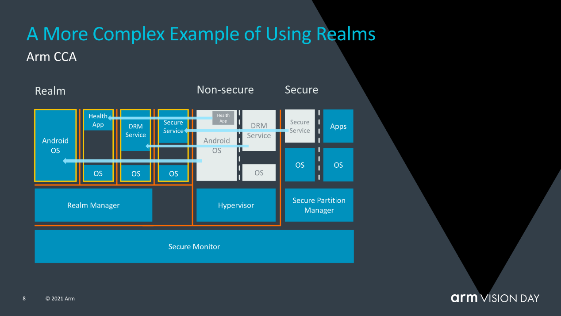The width and height of the screenshot is (561, 316).
Task: Click the small grey Health App box
Action: tap(223, 118)
